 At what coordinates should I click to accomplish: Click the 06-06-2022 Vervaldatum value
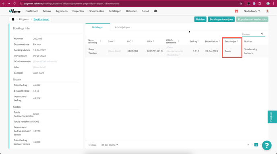[39, 56]
